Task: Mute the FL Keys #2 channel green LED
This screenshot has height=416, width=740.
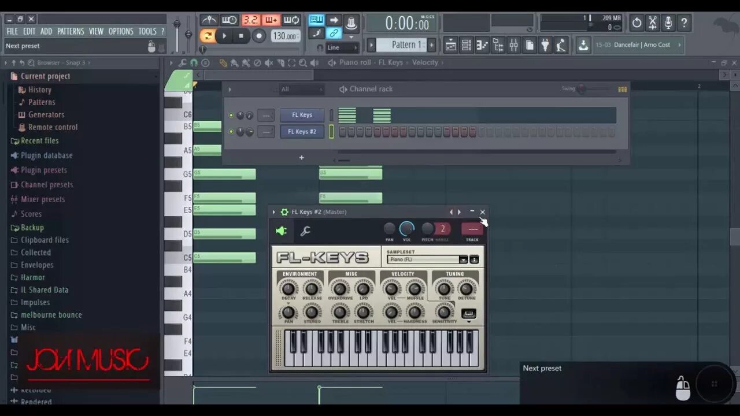Action: (231, 132)
